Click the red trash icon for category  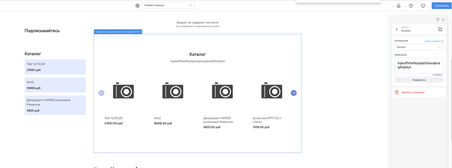397,92
